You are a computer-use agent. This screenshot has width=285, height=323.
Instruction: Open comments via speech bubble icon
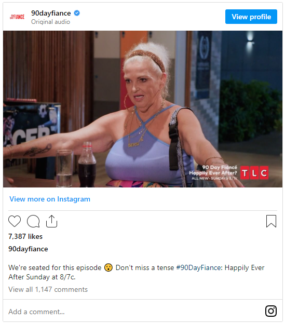33,221
